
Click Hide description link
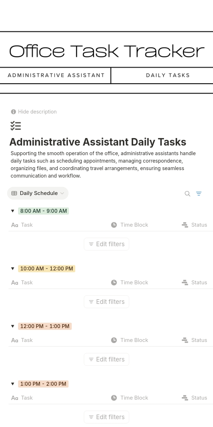click(37, 112)
